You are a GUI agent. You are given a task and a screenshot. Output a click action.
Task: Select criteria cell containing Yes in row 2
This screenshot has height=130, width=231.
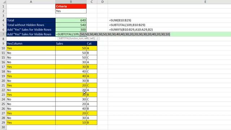71,11
